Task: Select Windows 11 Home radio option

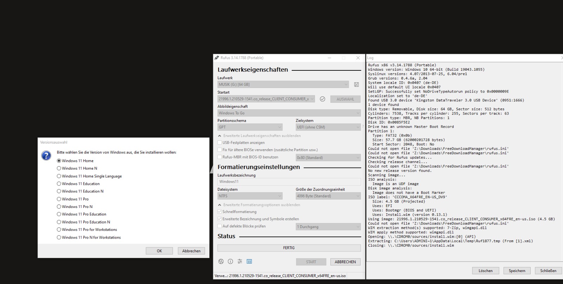Action: coord(75,161)
